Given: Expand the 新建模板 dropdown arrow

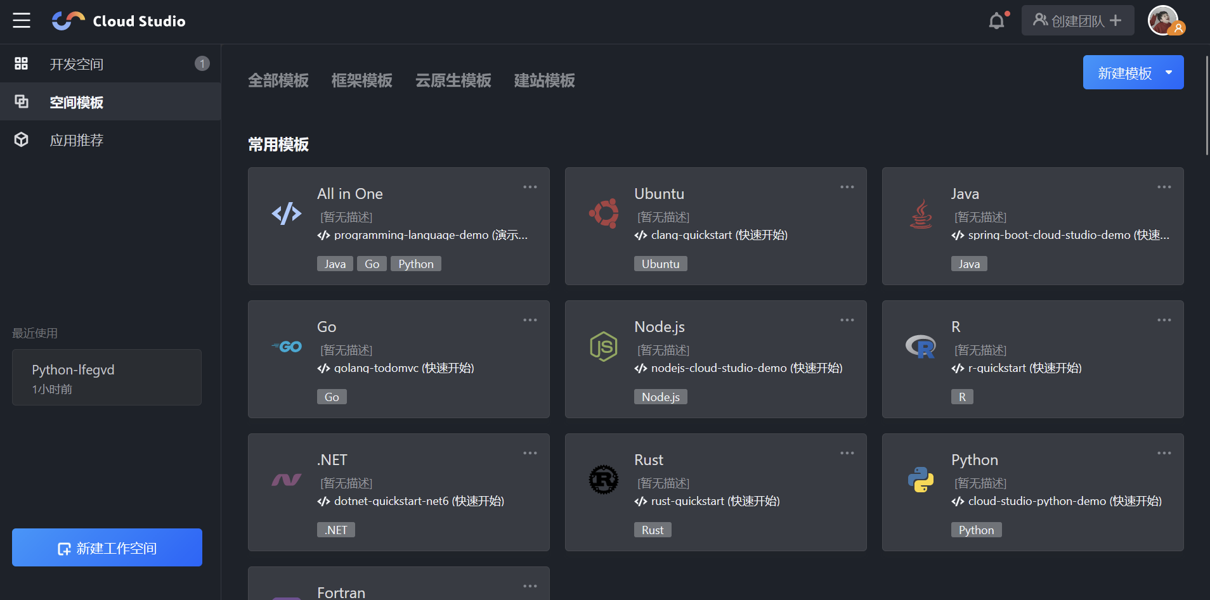Looking at the screenshot, I should (x=1169, y=72).
